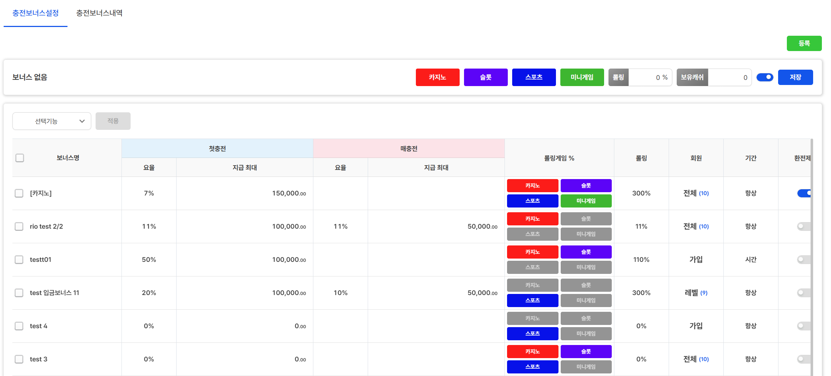Check the select-all checkbox in table header
Image resolution: width=831 pixels, height=376 pixels.
[x=20, y=158]
